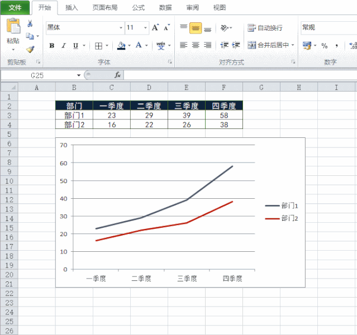Click the Cut scissors icon
The image size is (357, 335).
click(x=30, y=23)
